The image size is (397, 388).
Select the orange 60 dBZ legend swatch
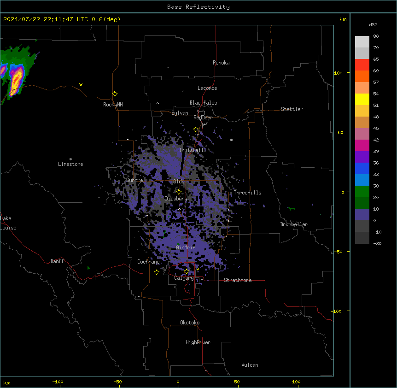[362, 76]
